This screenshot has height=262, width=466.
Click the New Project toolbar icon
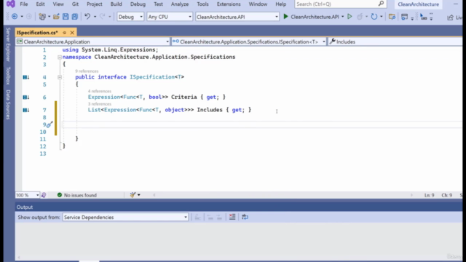[x=42, y=17]
